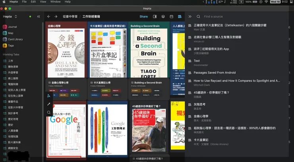294x162 pixels.
Task: Open Journal in the sidebar
Action: point(12,27)
